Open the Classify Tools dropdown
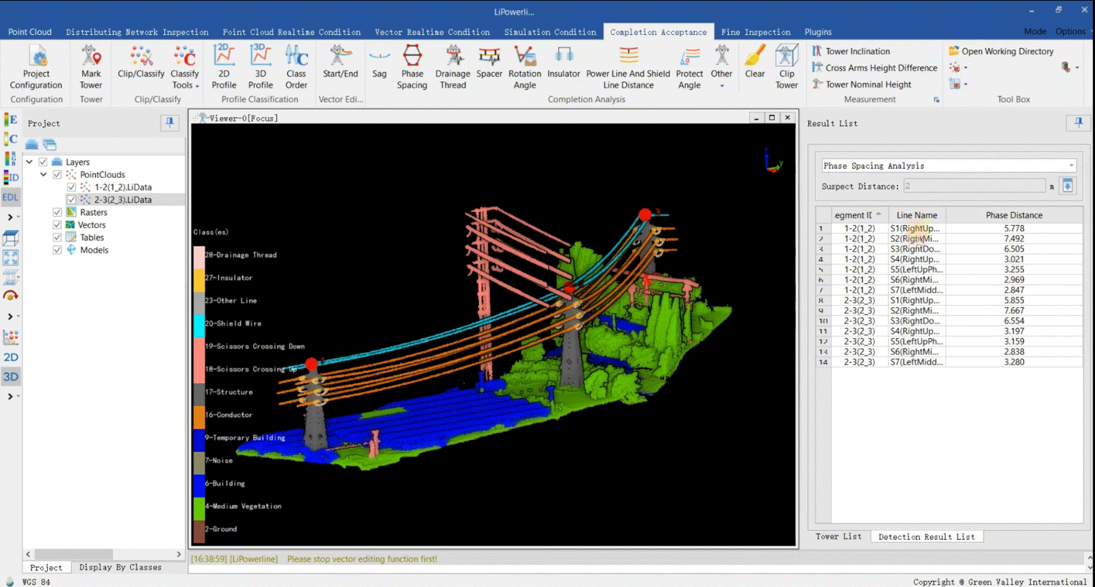Screen dimensions: 1095x587 tap(185, 67)
